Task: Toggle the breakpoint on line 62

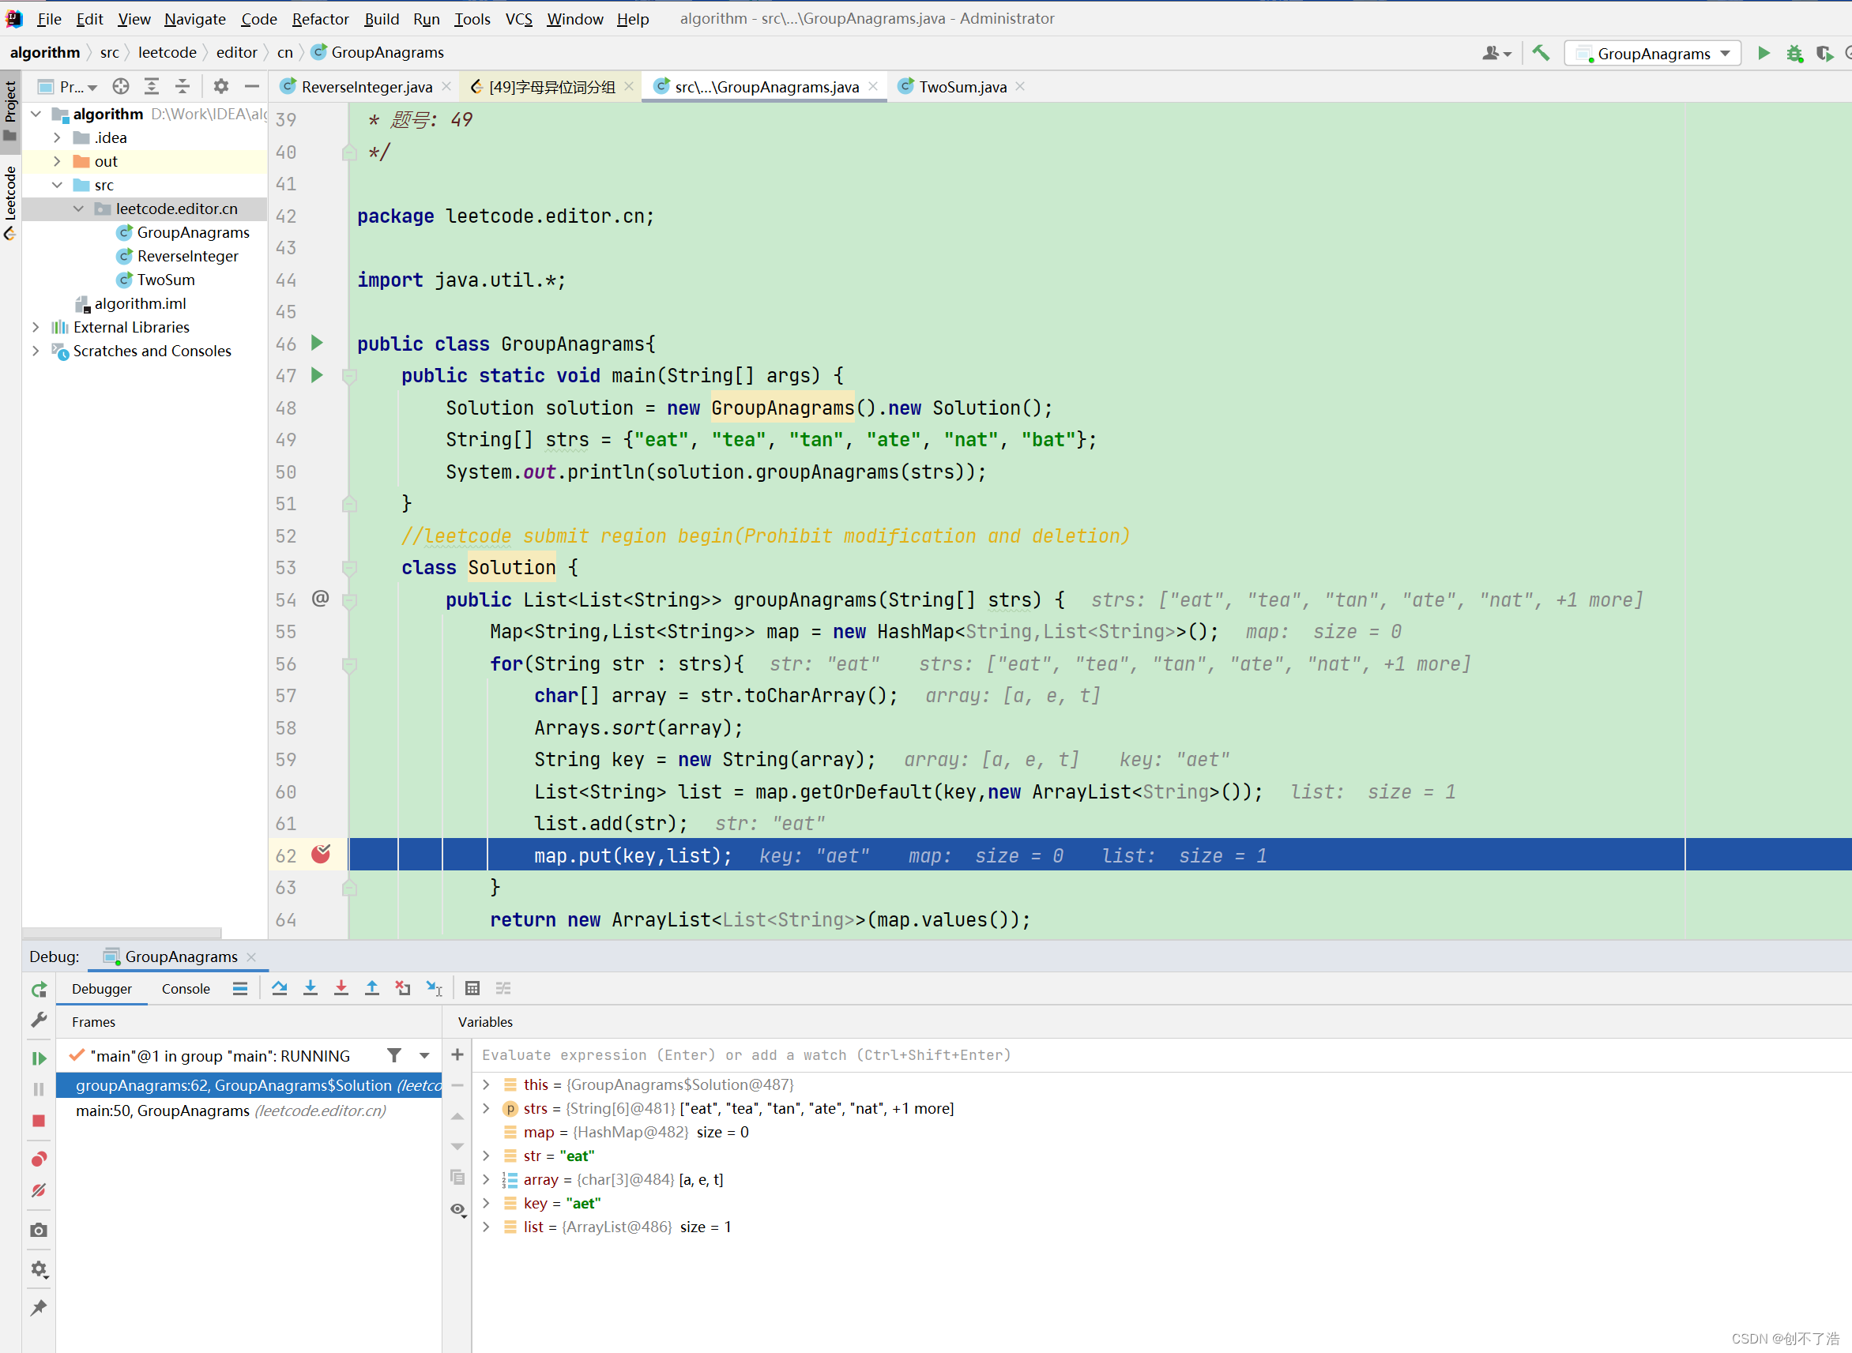Action: 320,855
